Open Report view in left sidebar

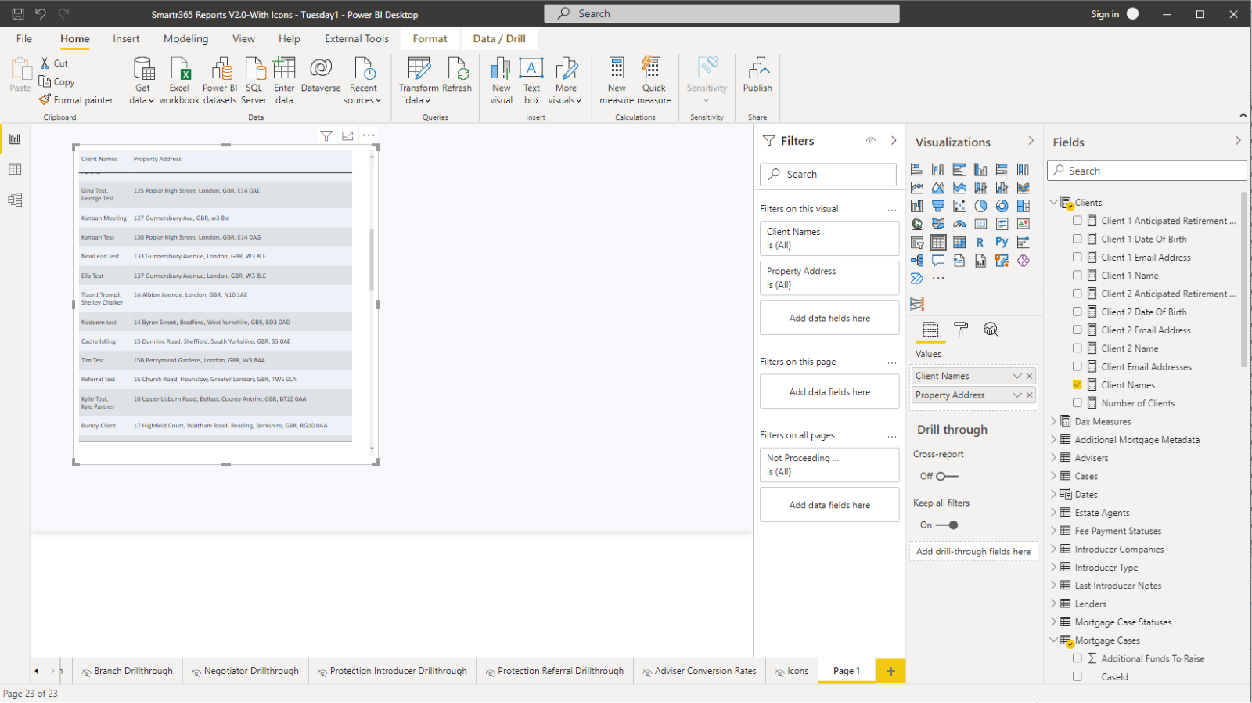(x=15, y=139)
